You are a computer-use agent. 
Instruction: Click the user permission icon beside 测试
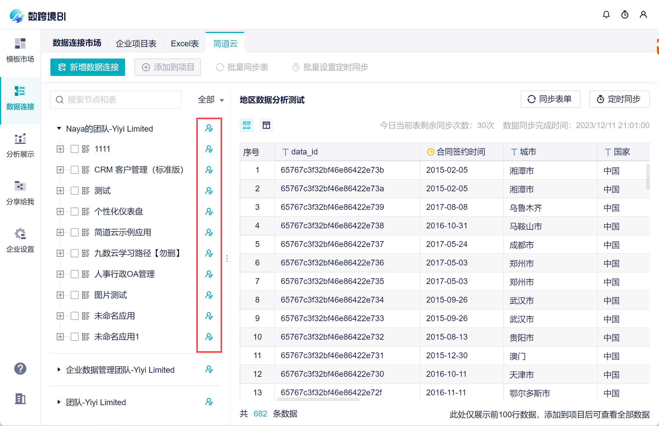209,191
